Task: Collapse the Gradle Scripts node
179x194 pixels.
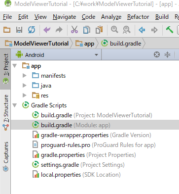Action: 15,105
